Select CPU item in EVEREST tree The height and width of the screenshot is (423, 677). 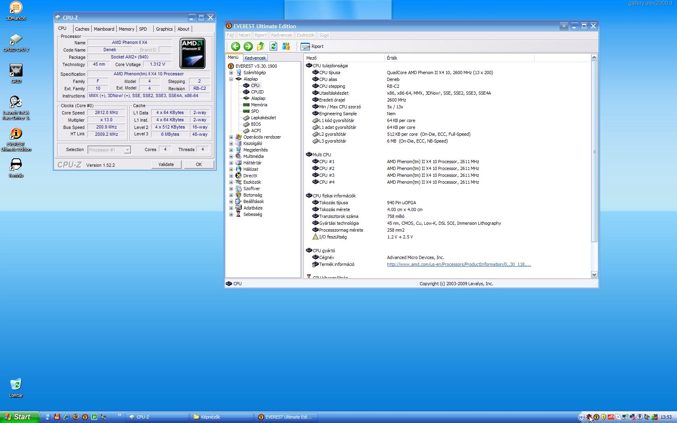tap(255, 85)
